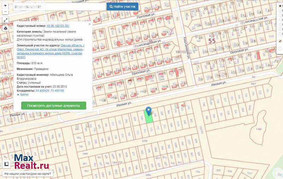Uncheck the checked overlay checkbox in layer panel
The height and width of the screenshot is (179, 283).
pos(280,41)
